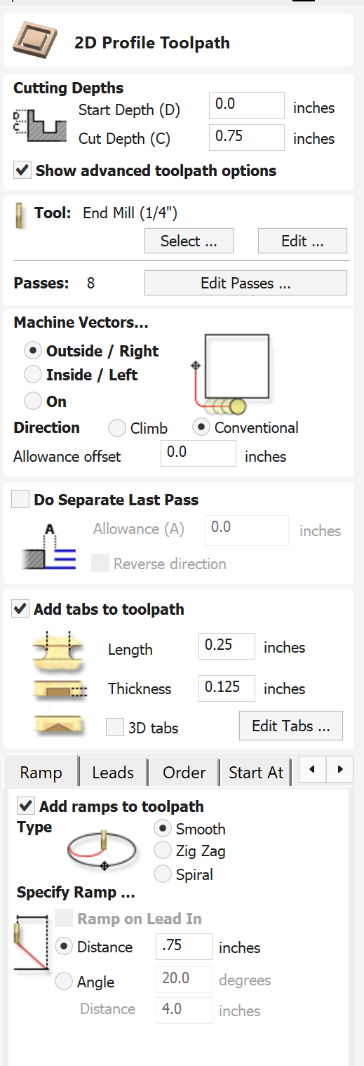Click the 3D tabs illustration icon
Image resolution: width=364 pixels, height=1066 pixels.
59,726
